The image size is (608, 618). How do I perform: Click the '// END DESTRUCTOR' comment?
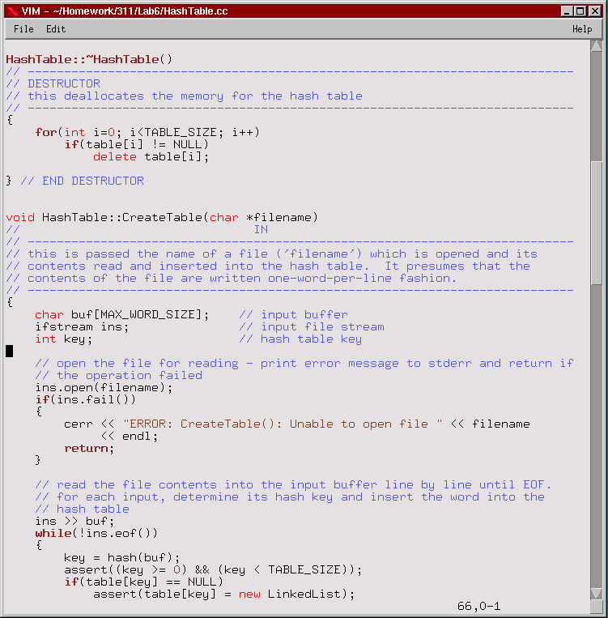82,181
